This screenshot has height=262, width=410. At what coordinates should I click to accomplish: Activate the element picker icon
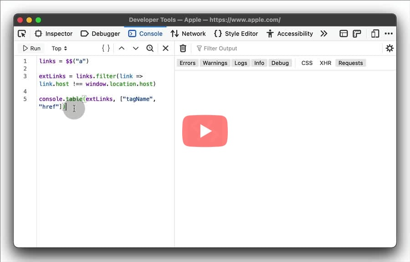pos(22,34)
